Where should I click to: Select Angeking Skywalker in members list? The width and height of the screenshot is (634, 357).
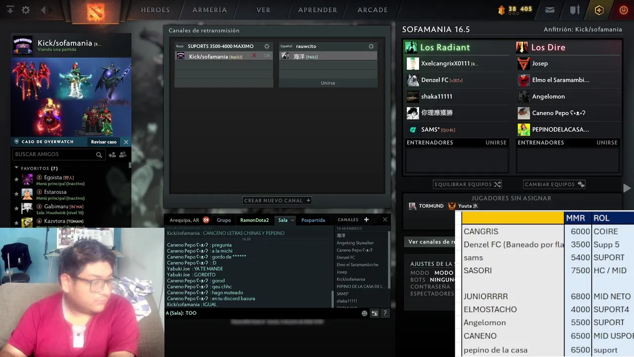point(355,243)
